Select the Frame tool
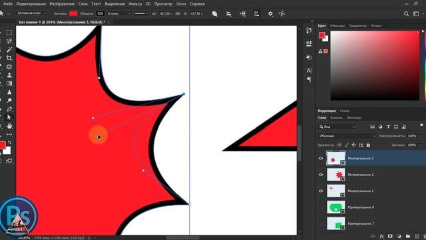 tap(9, 67)
